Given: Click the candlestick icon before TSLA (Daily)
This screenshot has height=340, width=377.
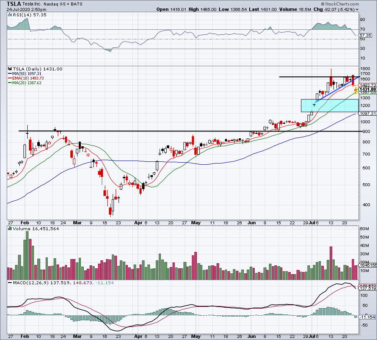Looking at the screenshot, I should [10, 69].
